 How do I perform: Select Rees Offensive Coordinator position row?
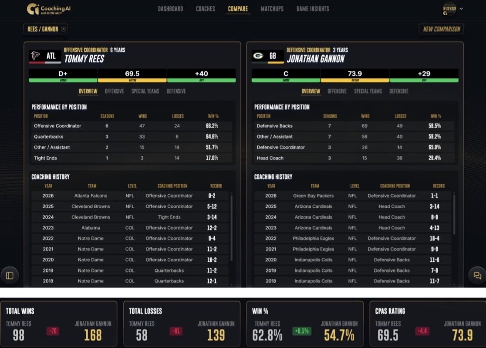click(132, 126)
